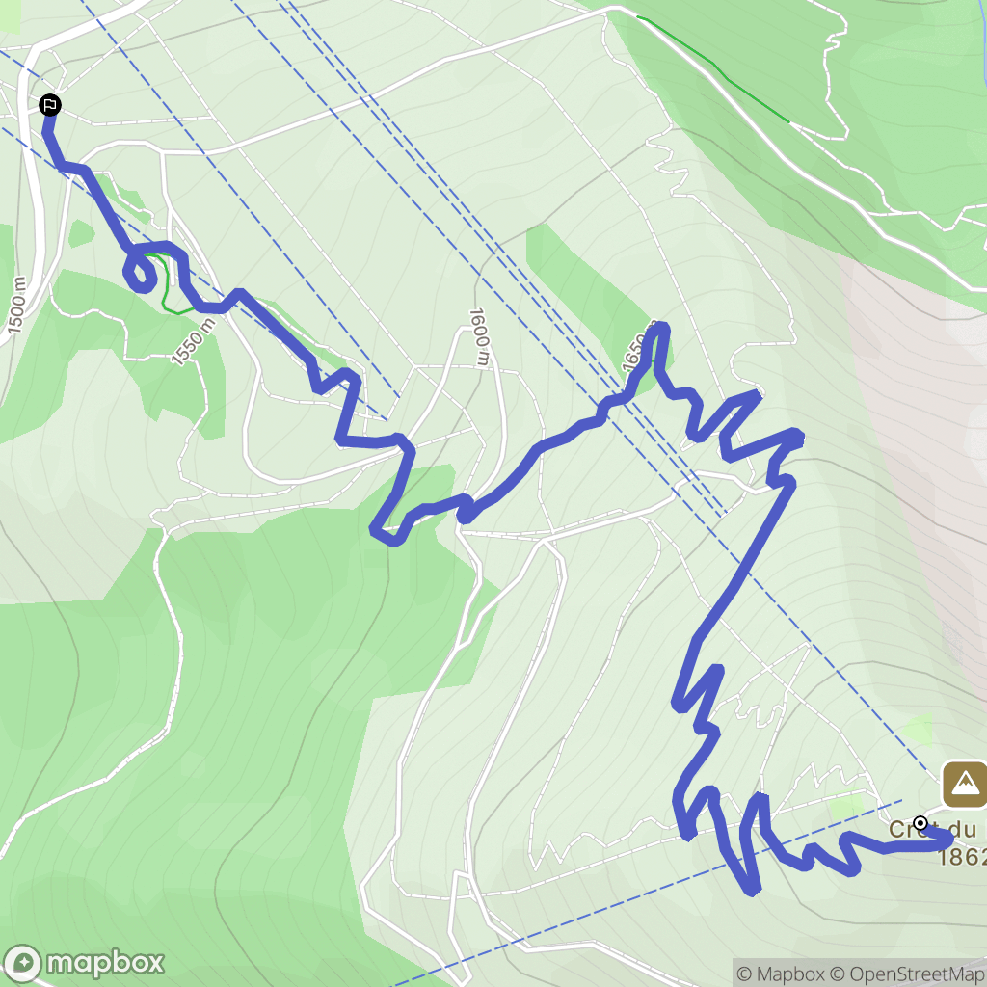Click the route's southernmost sharp switchback tip

click(x=753, y=889)
